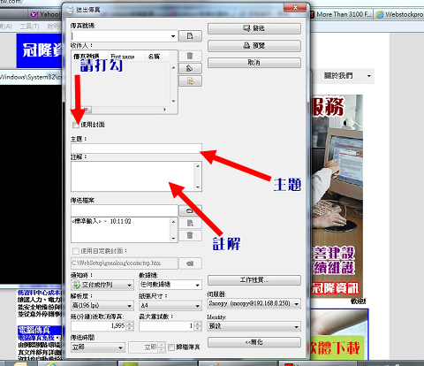Screen dimensions: 424x366
Task: Click the trash icon next to recipients list
Action: pos(190,56)
